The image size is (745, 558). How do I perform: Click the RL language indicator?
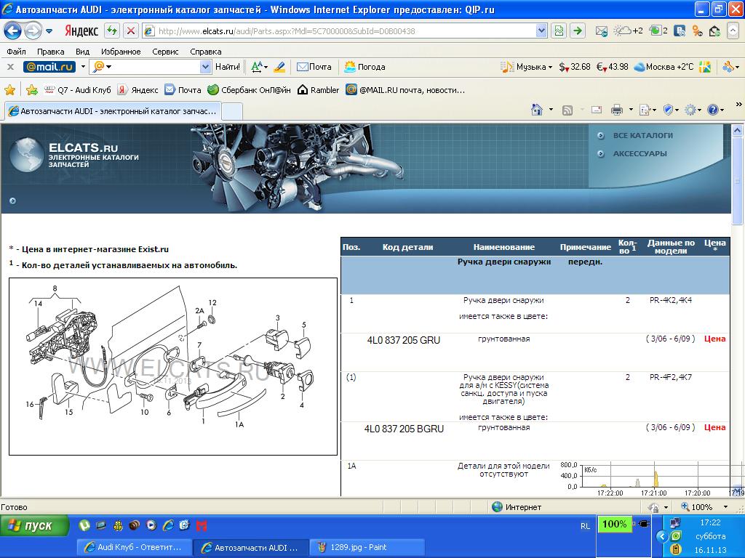point(585,526)
